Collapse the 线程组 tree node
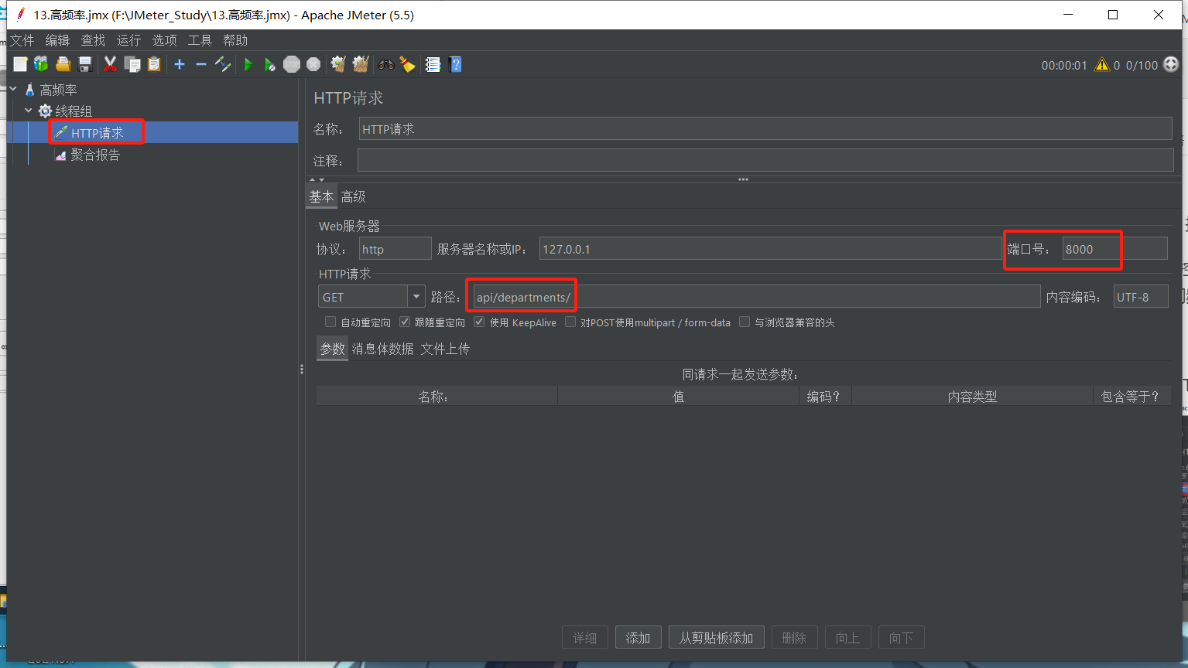 (x=29, y=111)
